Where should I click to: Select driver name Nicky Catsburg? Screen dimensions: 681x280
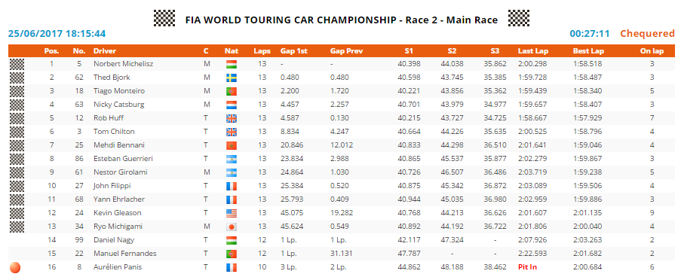tap(118, 105)
